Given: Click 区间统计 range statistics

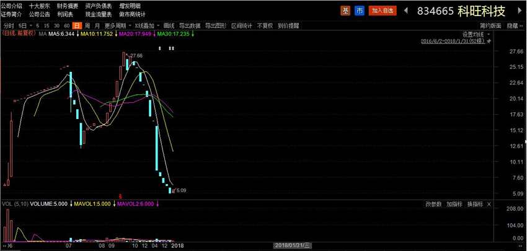Looking at the screenshot, I should click(x=242, y=25).
